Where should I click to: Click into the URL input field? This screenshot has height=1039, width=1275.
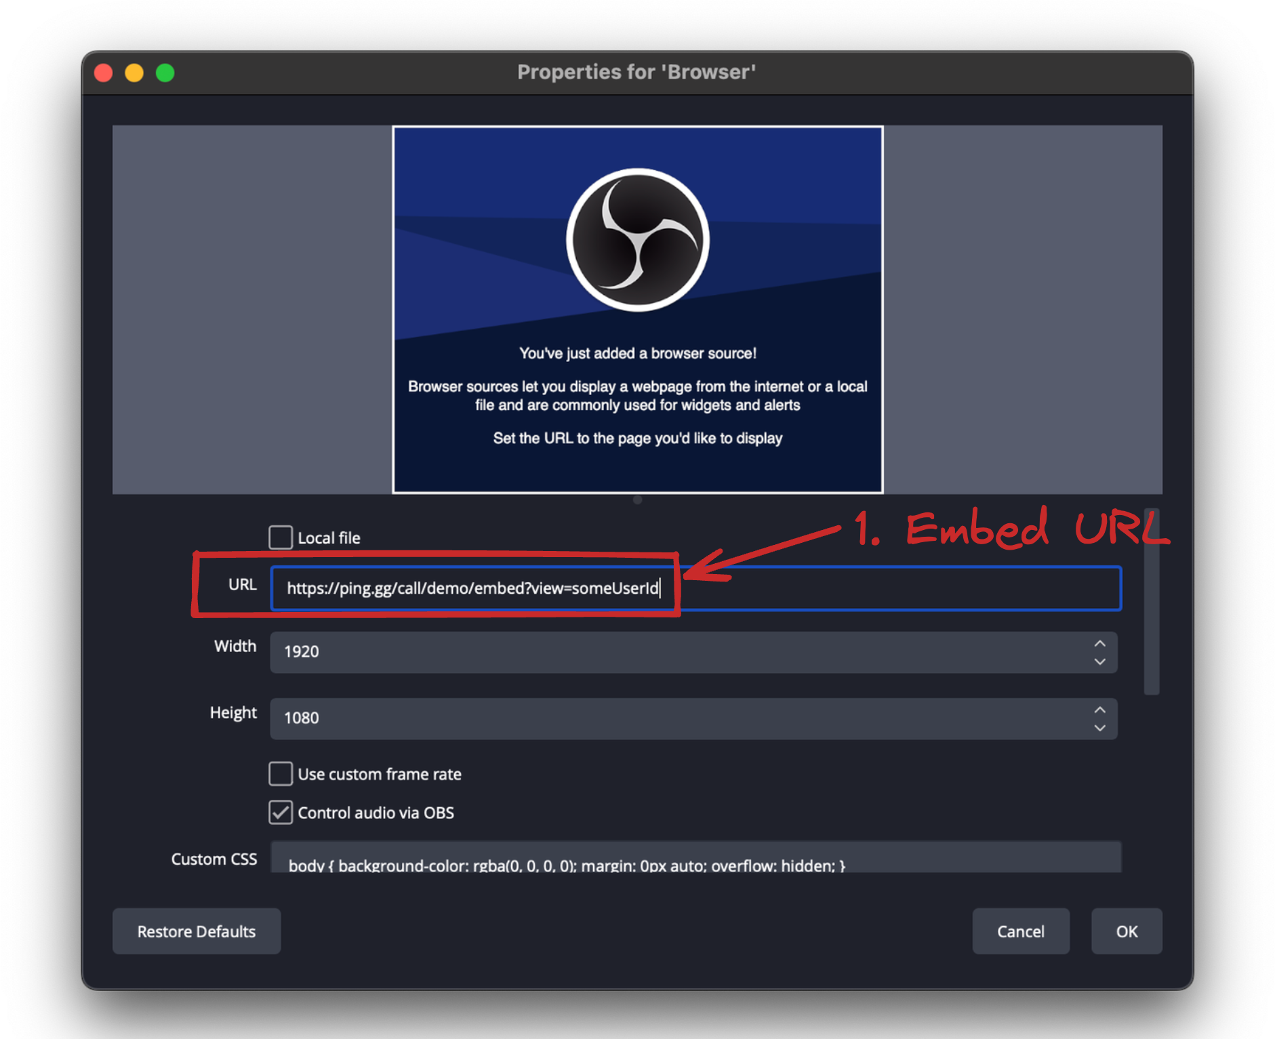696,588
